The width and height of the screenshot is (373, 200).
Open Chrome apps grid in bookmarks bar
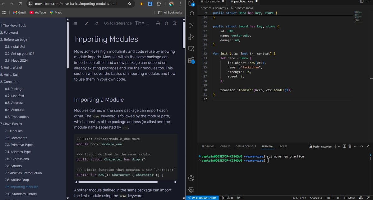pos(4,12)
